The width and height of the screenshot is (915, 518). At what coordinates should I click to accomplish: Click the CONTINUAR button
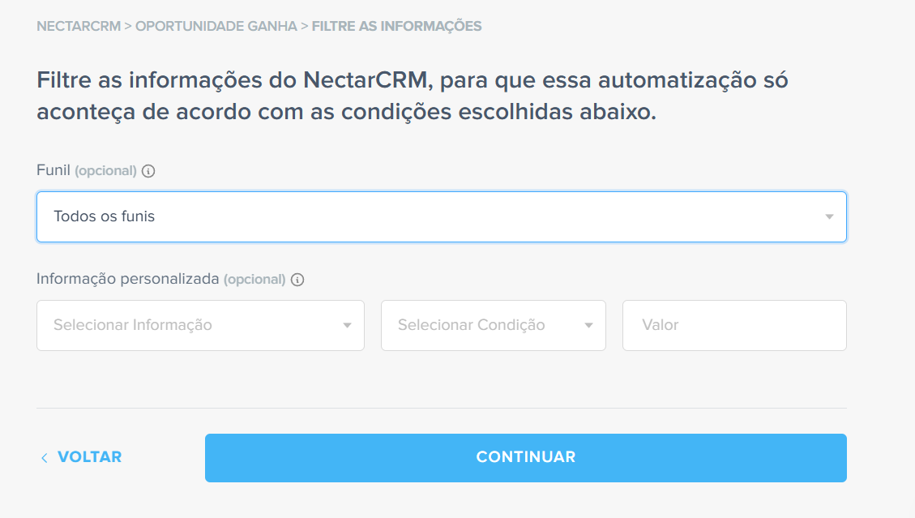[x=526, y=458]
